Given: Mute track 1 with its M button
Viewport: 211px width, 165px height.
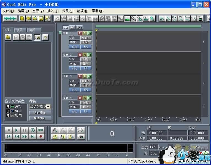Looking at the screenshot, I should pyautogui.click(x=89, y=33).
